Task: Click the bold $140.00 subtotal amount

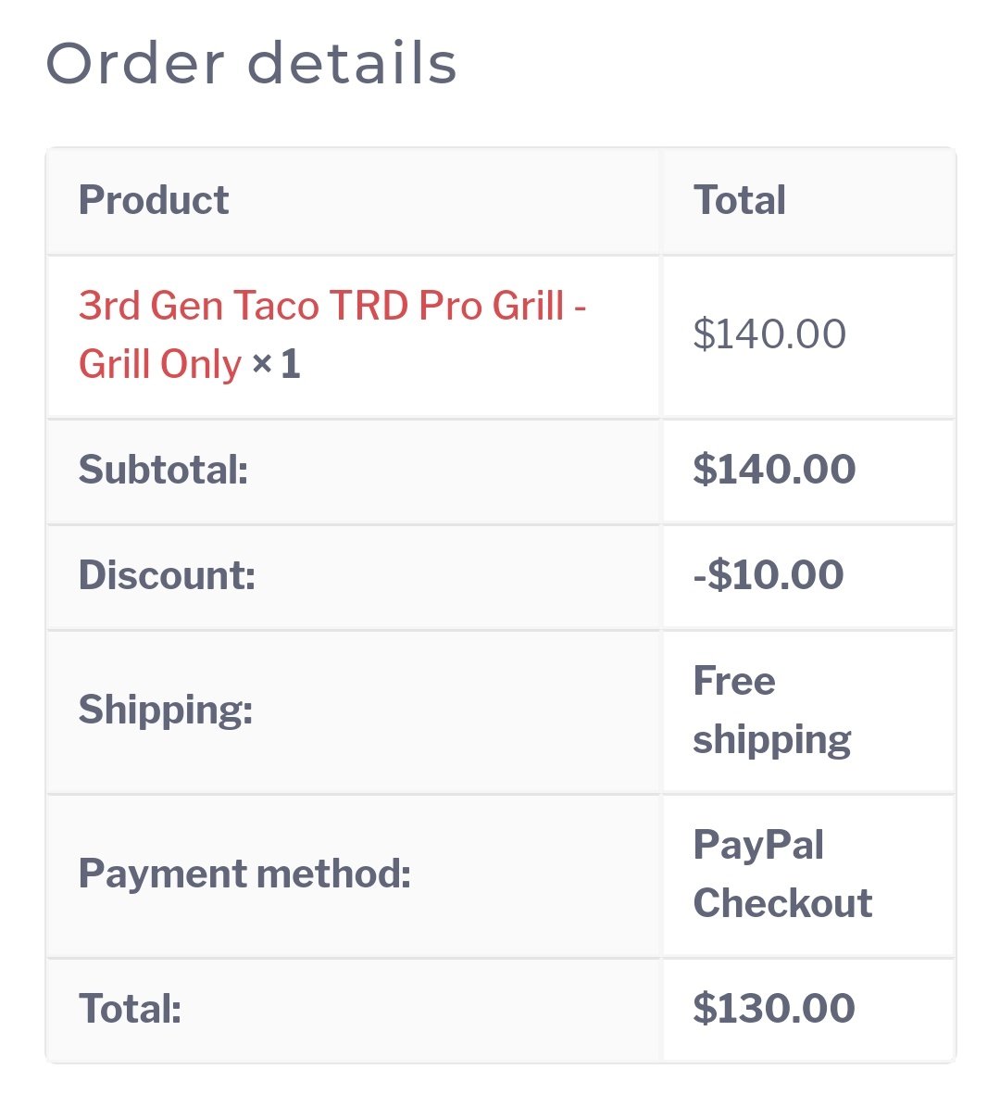Action: point(774,469)
